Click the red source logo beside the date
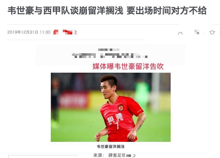This screenshot has width=220, height=158. coord(56,32)
